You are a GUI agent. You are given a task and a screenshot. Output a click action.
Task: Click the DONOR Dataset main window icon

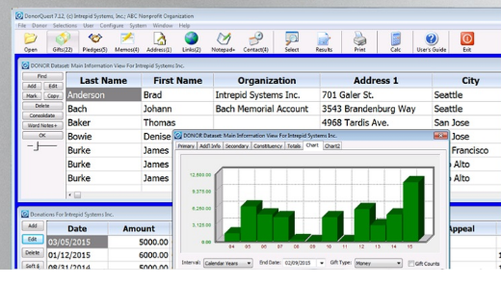(25, 66)
